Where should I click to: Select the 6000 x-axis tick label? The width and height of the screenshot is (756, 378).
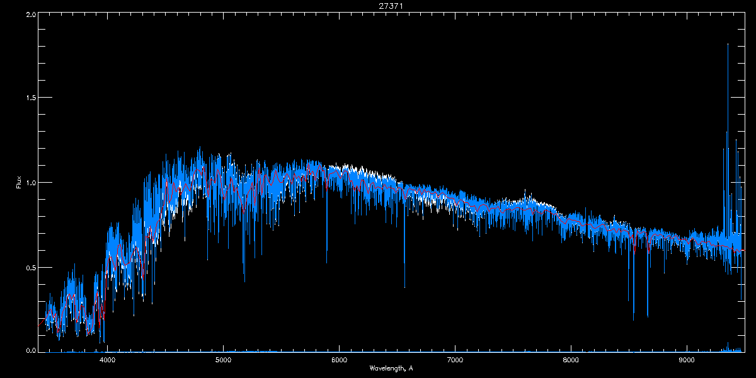click(339, 360)
